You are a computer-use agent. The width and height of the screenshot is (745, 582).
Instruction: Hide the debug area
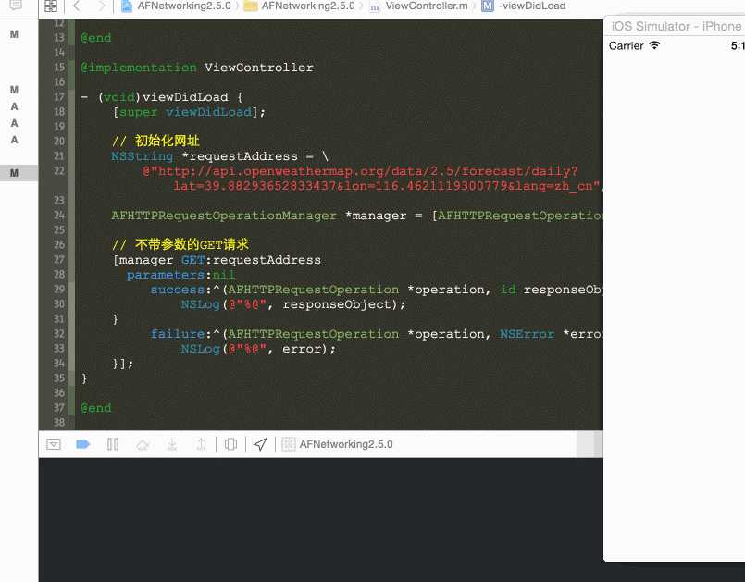[x=54, y=444]
